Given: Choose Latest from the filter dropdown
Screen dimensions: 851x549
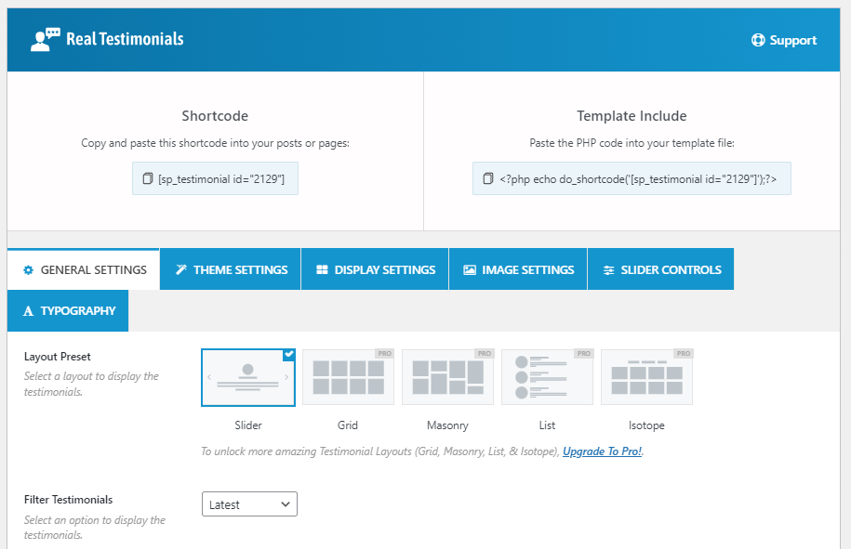Looking at the screenshot, I should [249, 503].
